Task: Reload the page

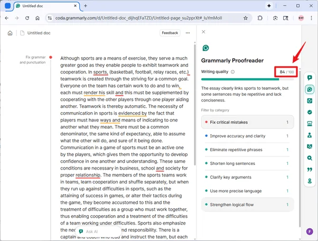Action: click(27, 18)
